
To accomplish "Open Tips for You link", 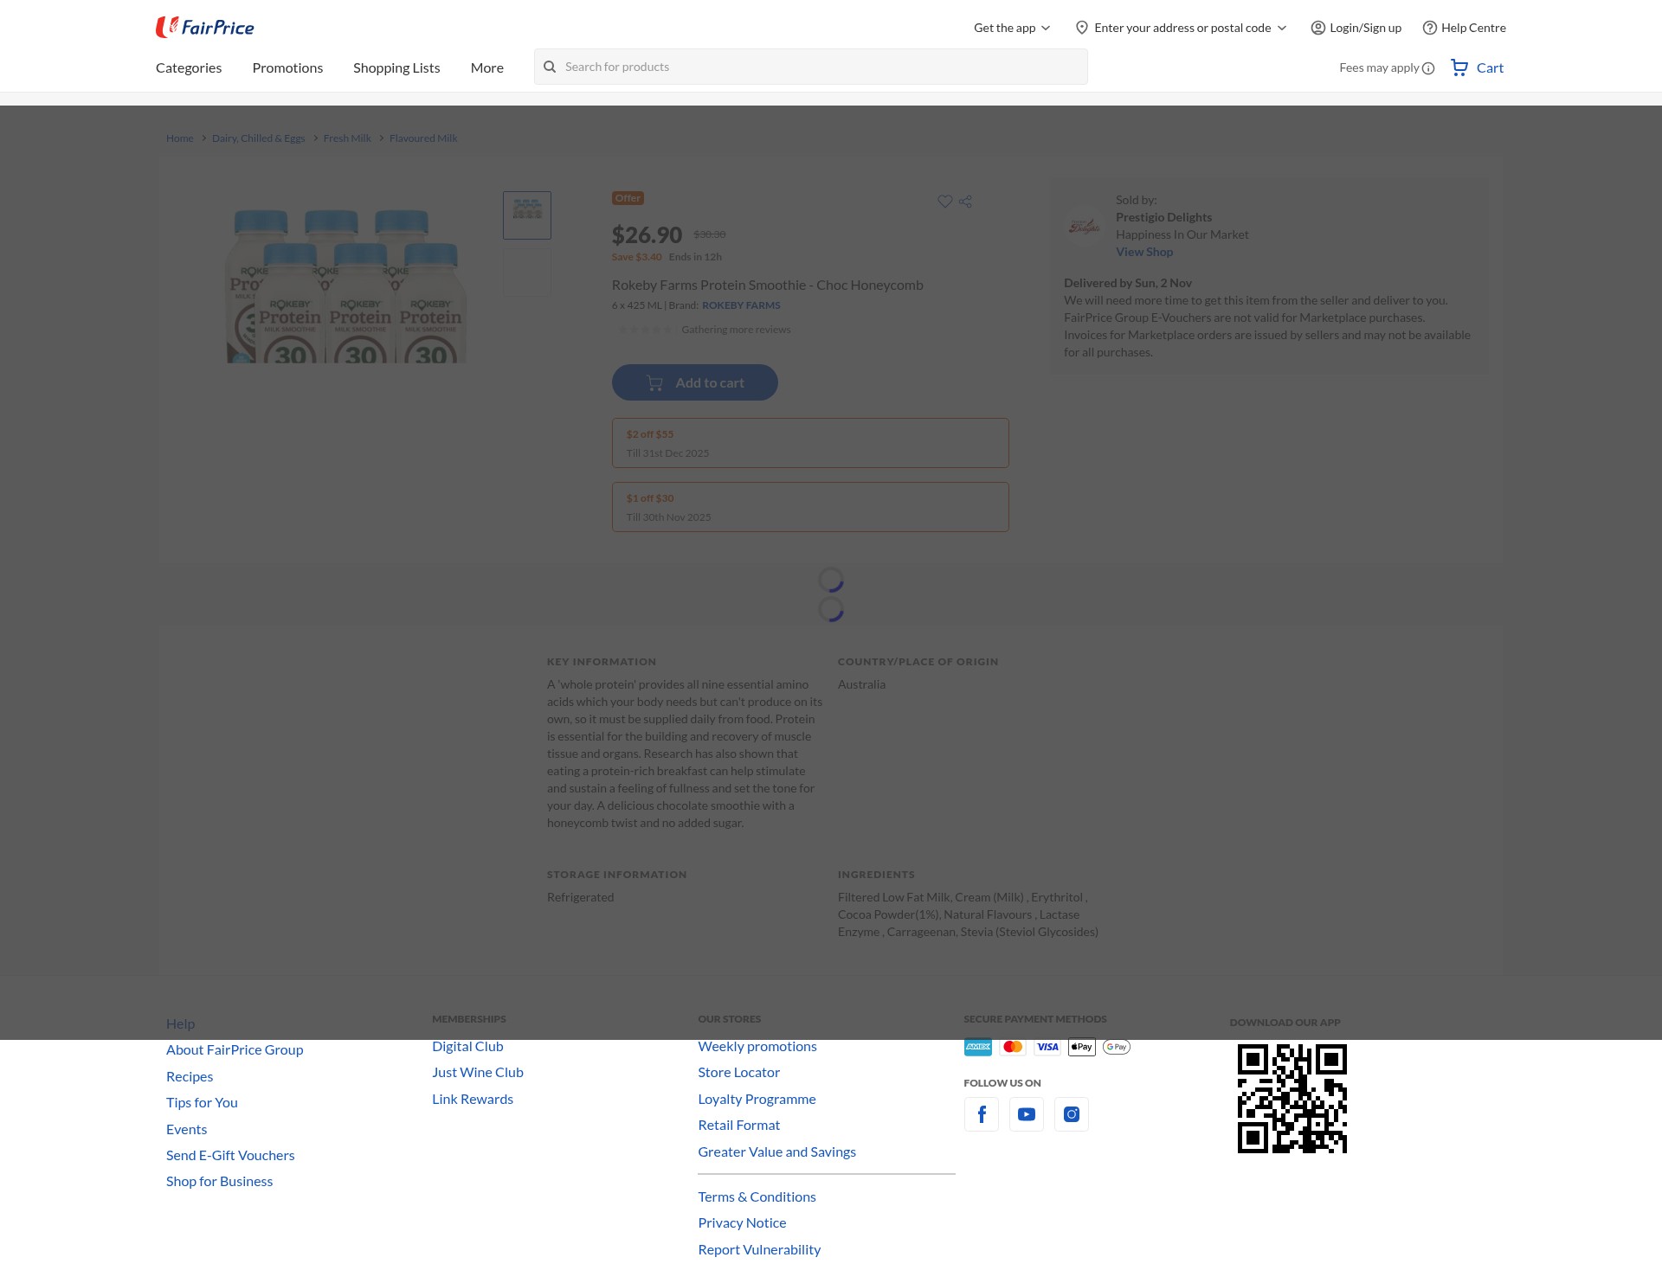I will pyautogui.click(x=202, y=1102).
